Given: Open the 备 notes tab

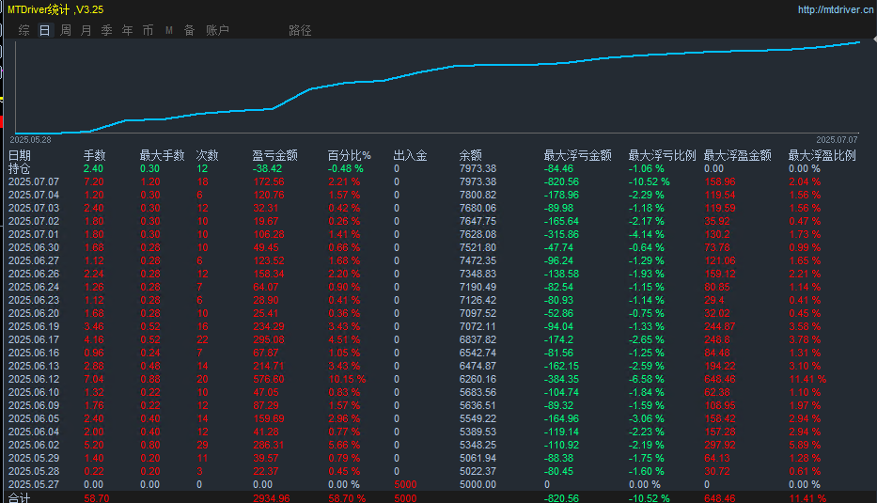Looking at the screenshot, I should pos(190,30).
